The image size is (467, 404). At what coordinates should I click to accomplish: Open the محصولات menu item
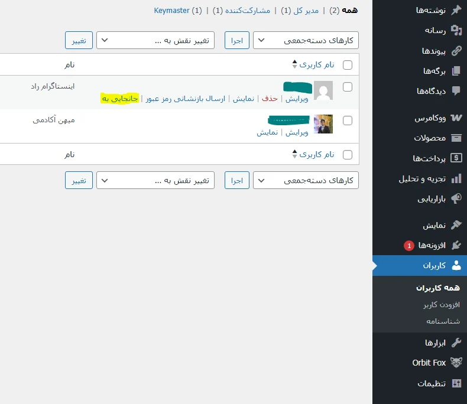(420, 138)
